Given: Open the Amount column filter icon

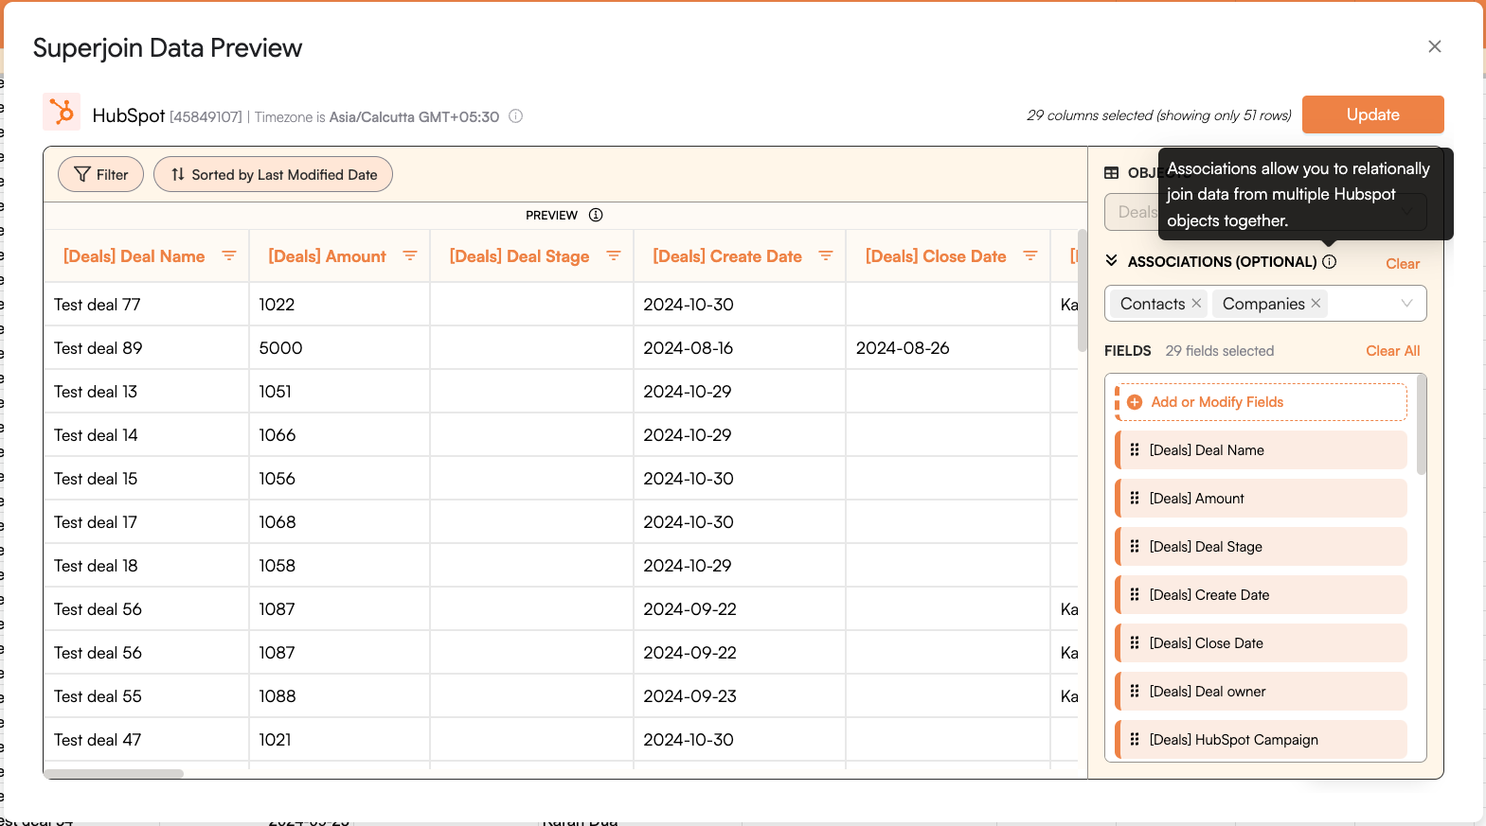Looking at the screenshot, I should coord(410,255).
